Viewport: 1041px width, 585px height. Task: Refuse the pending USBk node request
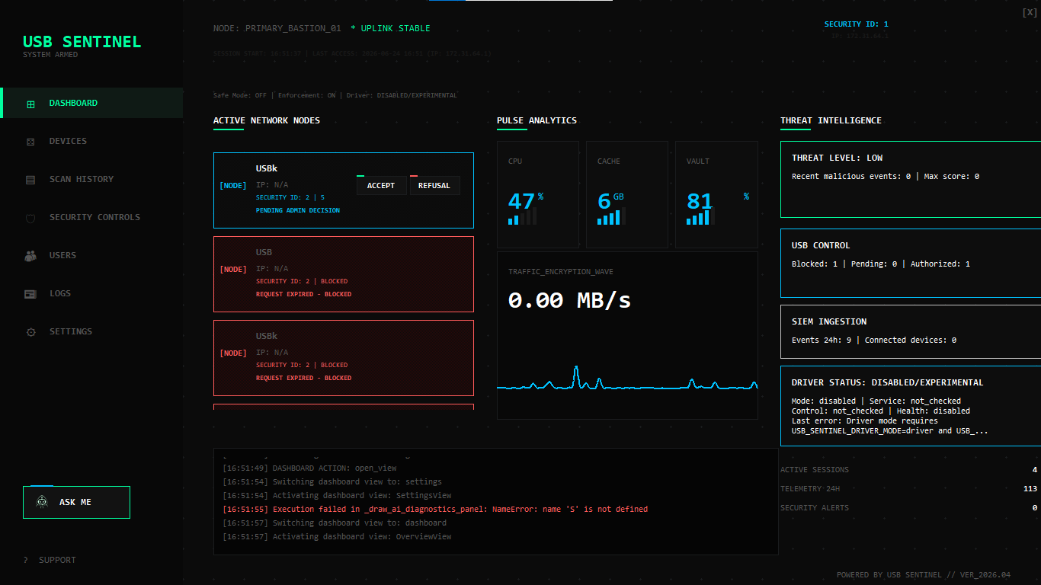pos(434,185)
